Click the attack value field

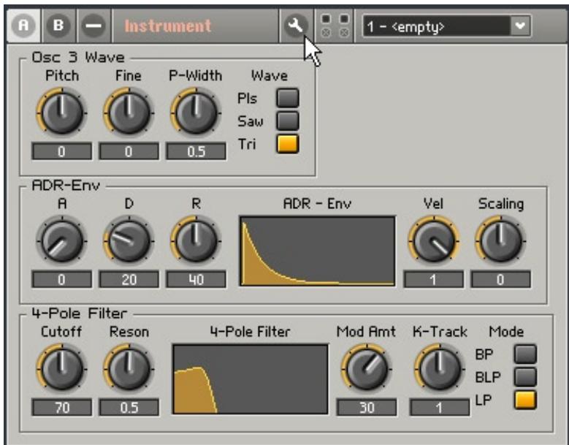point(61,279)
